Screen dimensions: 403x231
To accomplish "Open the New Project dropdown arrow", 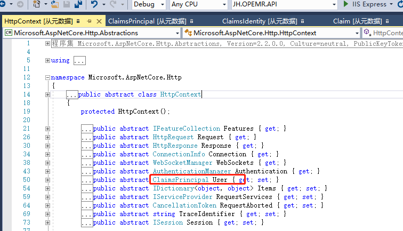I will pos(45,4).
